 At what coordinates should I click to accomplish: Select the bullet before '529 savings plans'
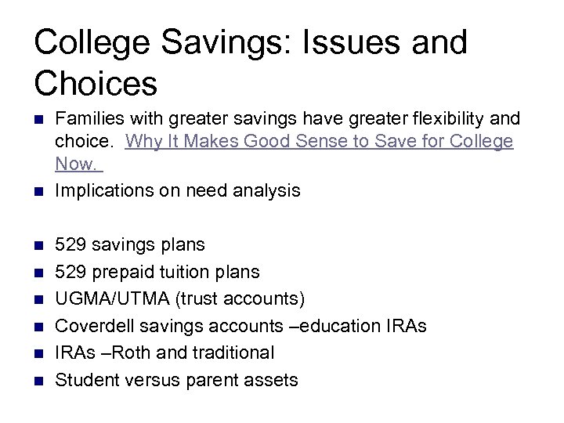point(37,246)
